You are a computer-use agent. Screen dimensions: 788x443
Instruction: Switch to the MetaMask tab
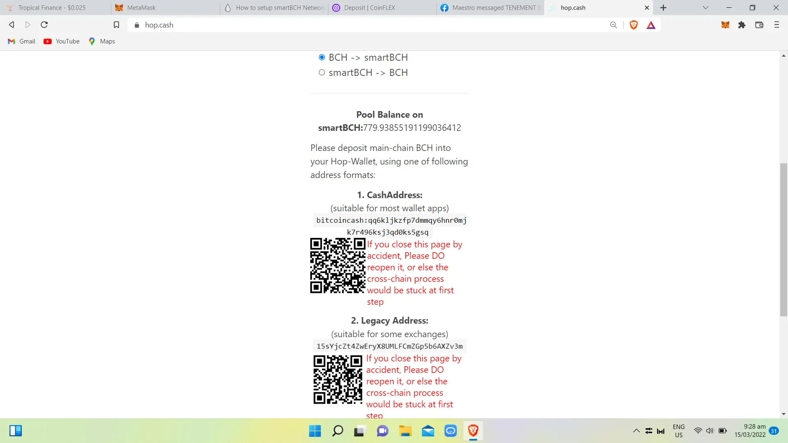click(164, 7)
